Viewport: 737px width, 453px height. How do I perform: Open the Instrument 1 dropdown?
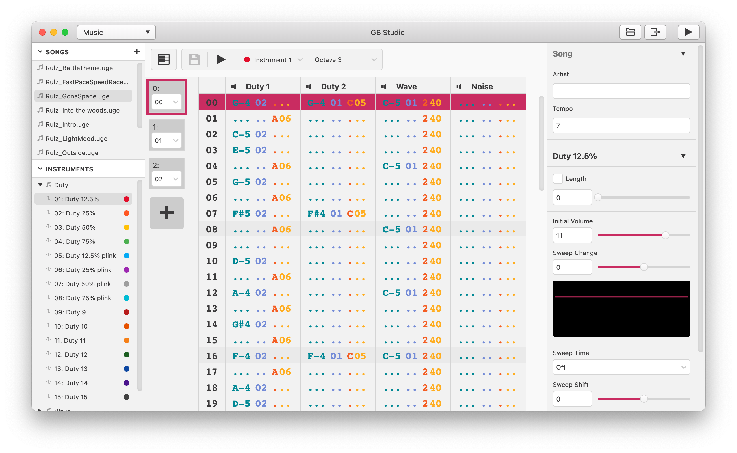tap(272, 60)
